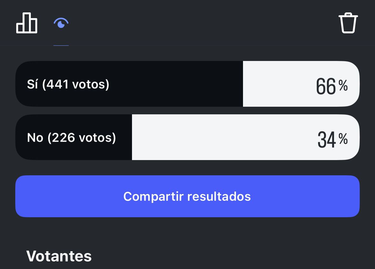Delete the poll with trash icon
375x269 pixels.
tap(348, 23)
